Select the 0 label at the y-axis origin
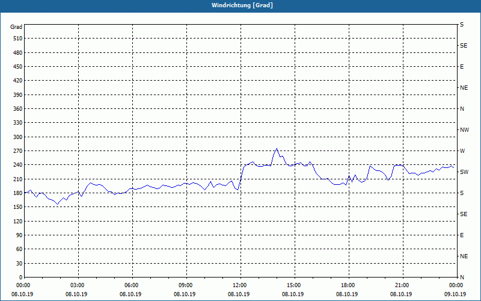Viewport: 481px width, 301px height. 21,277
